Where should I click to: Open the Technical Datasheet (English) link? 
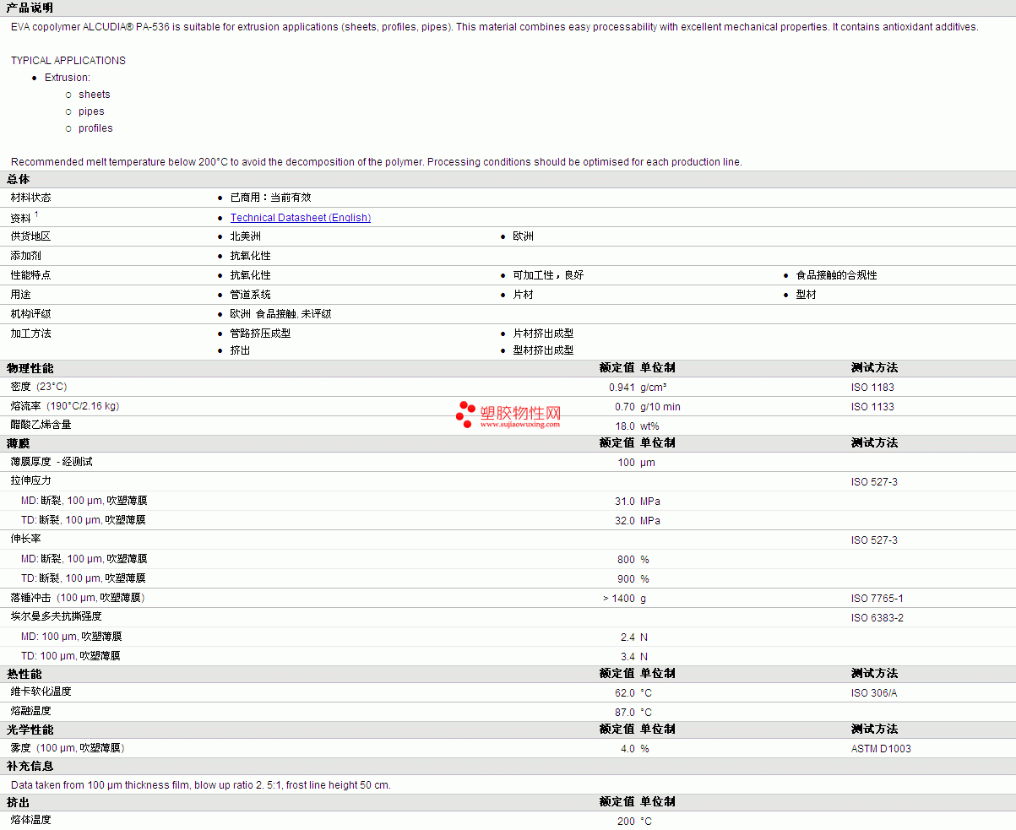(301, 218)
